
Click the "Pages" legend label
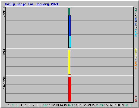point(136,33)
